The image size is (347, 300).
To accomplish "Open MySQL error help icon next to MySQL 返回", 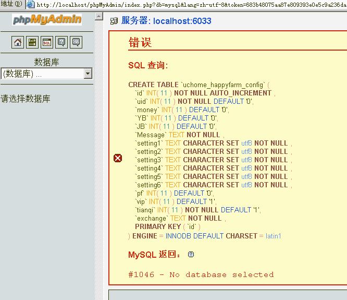I will pos(191,255).
